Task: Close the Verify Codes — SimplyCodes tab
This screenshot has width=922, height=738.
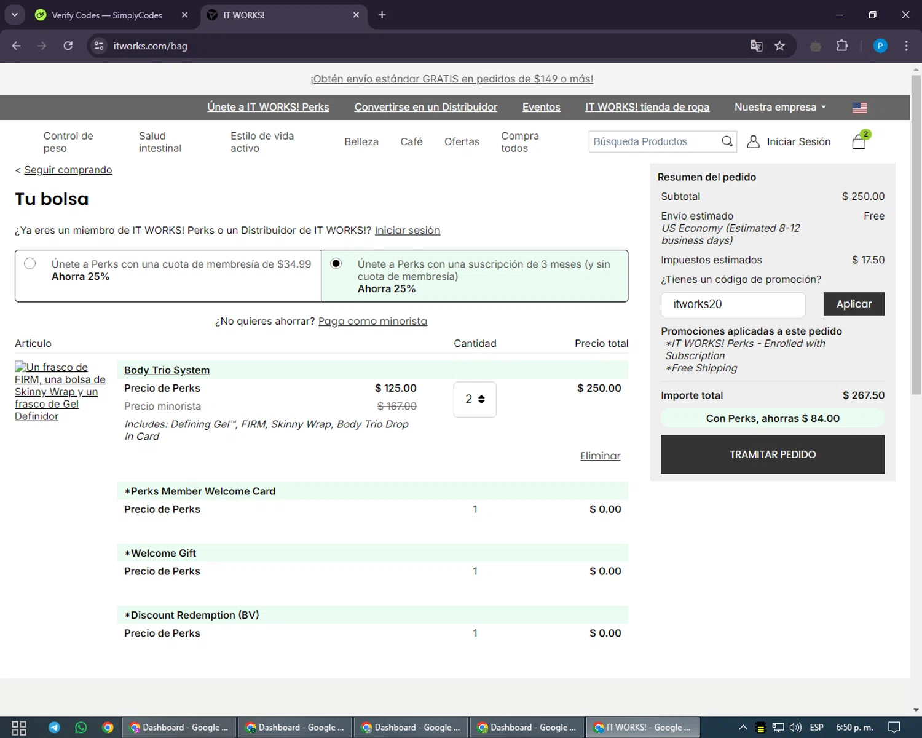Action: tap(184, 15)
